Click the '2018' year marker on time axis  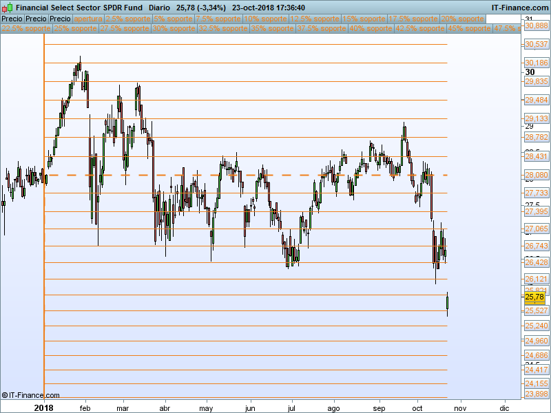(x=44, y=407)
